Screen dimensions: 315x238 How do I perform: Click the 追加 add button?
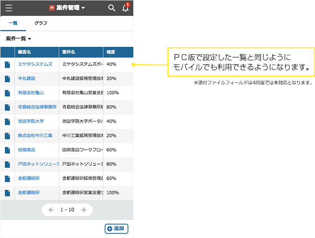pyautogui.click(x=116, y=229)
